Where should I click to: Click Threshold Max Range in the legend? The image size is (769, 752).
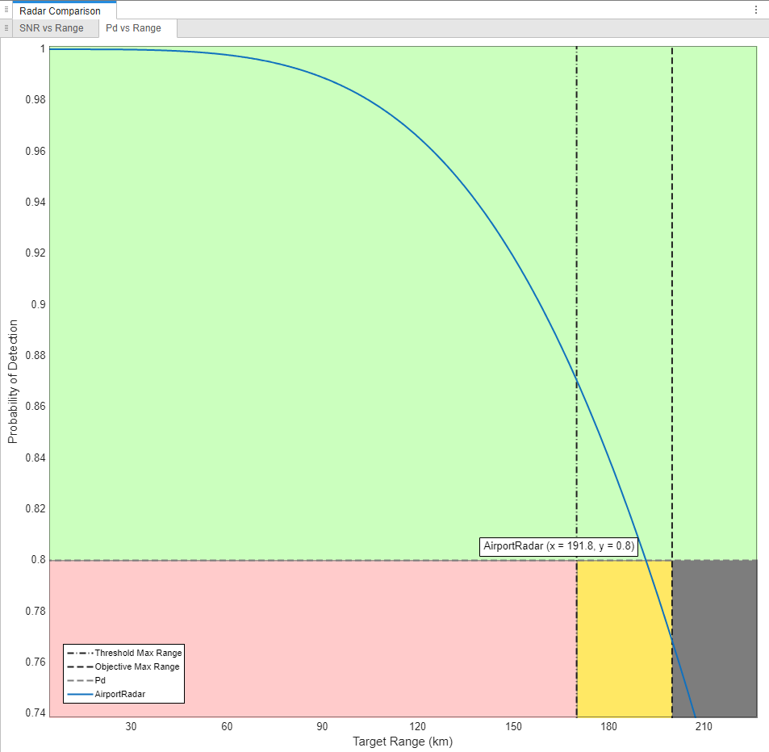point(138,653)
